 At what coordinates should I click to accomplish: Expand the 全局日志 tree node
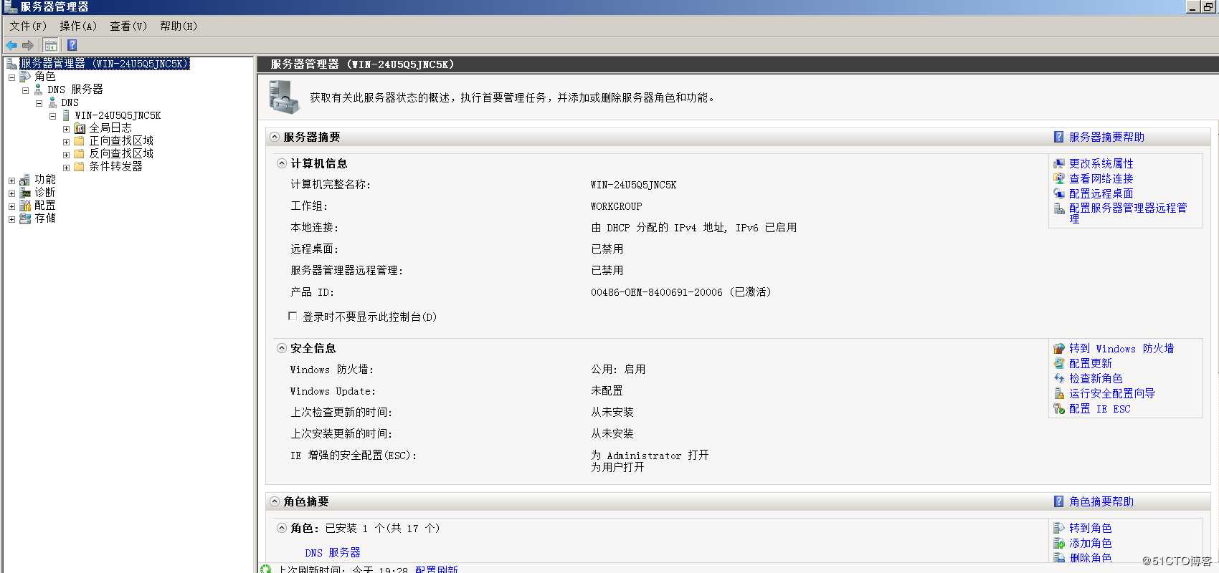(66, 129)
